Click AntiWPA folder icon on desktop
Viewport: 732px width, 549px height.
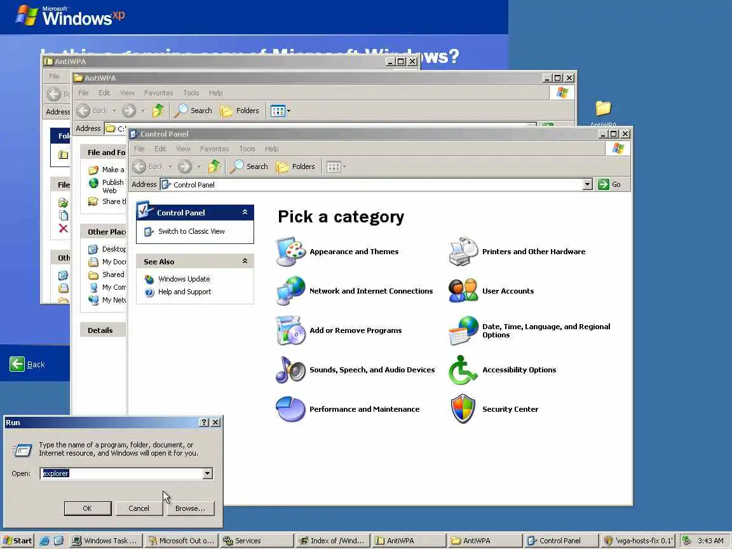(603, 108)
